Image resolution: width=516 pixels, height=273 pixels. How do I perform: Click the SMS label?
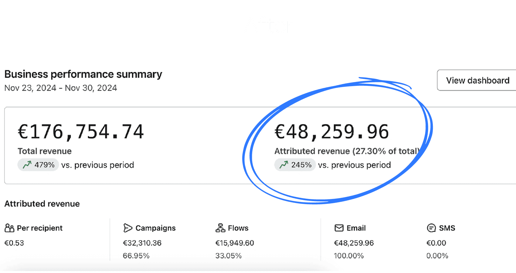(447, 228)
